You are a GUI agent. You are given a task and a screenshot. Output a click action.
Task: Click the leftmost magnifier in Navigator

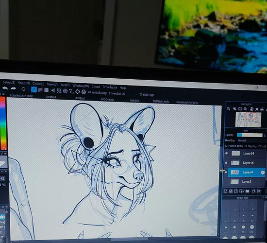(x=228, y=109)
